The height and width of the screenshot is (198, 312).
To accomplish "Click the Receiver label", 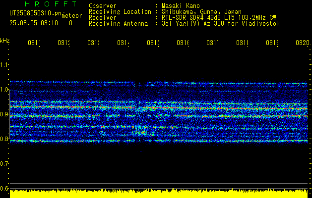I will tap(103, 18).
